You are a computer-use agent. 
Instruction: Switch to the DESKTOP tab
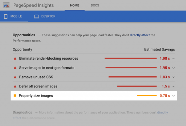[x=45, y=16]
